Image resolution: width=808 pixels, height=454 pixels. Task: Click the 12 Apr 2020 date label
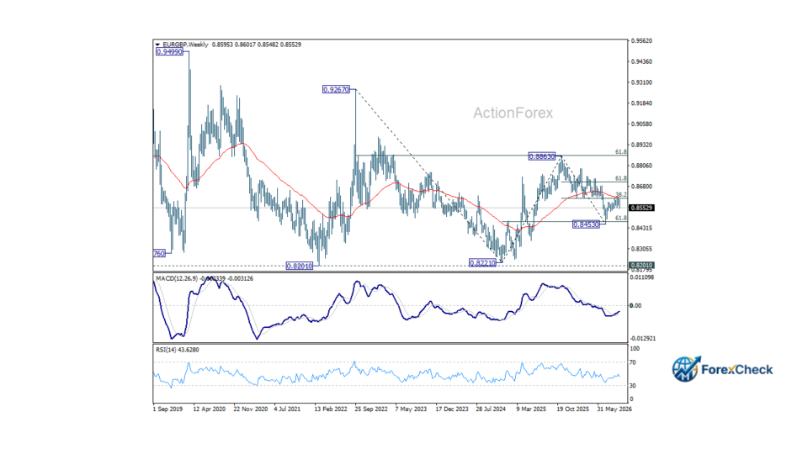(210, 409)
